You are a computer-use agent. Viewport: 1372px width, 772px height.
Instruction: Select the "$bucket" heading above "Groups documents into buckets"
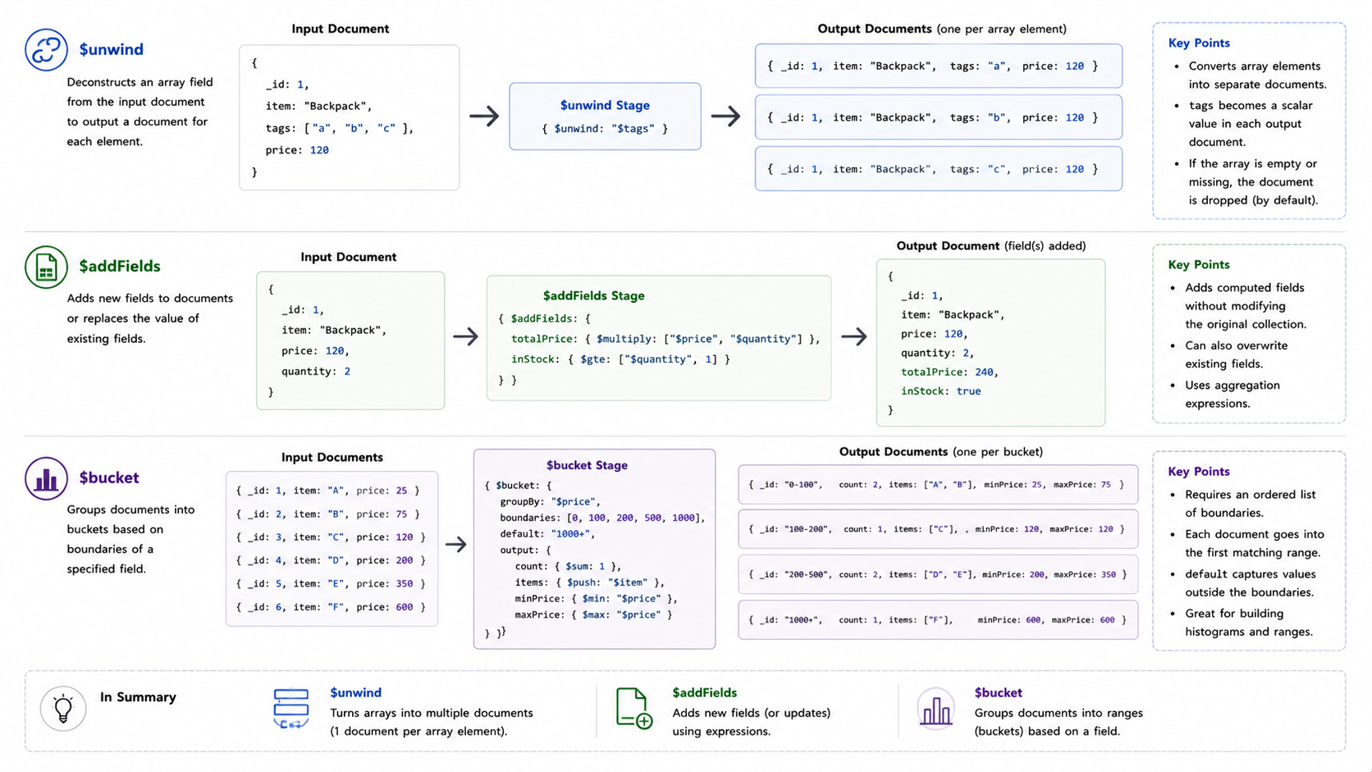109,477
